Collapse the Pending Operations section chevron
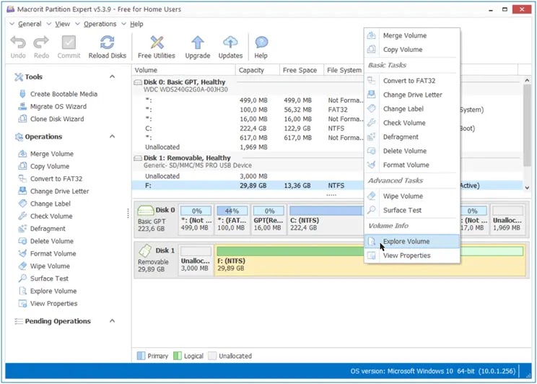Viewport: 537px width, 384px height. click(x=112, y=320)
